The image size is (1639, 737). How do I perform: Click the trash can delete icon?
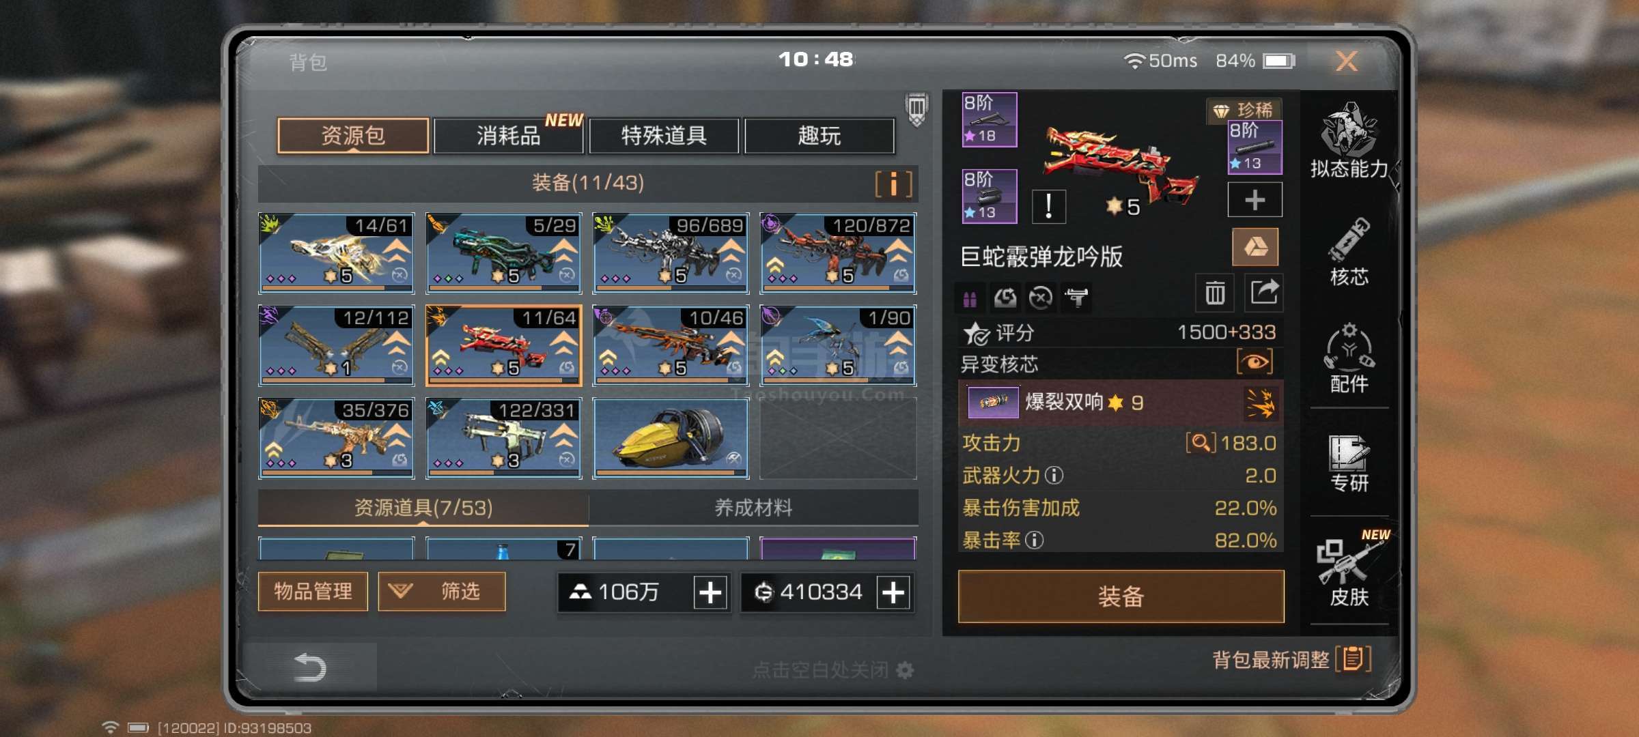click(1215, 293)
